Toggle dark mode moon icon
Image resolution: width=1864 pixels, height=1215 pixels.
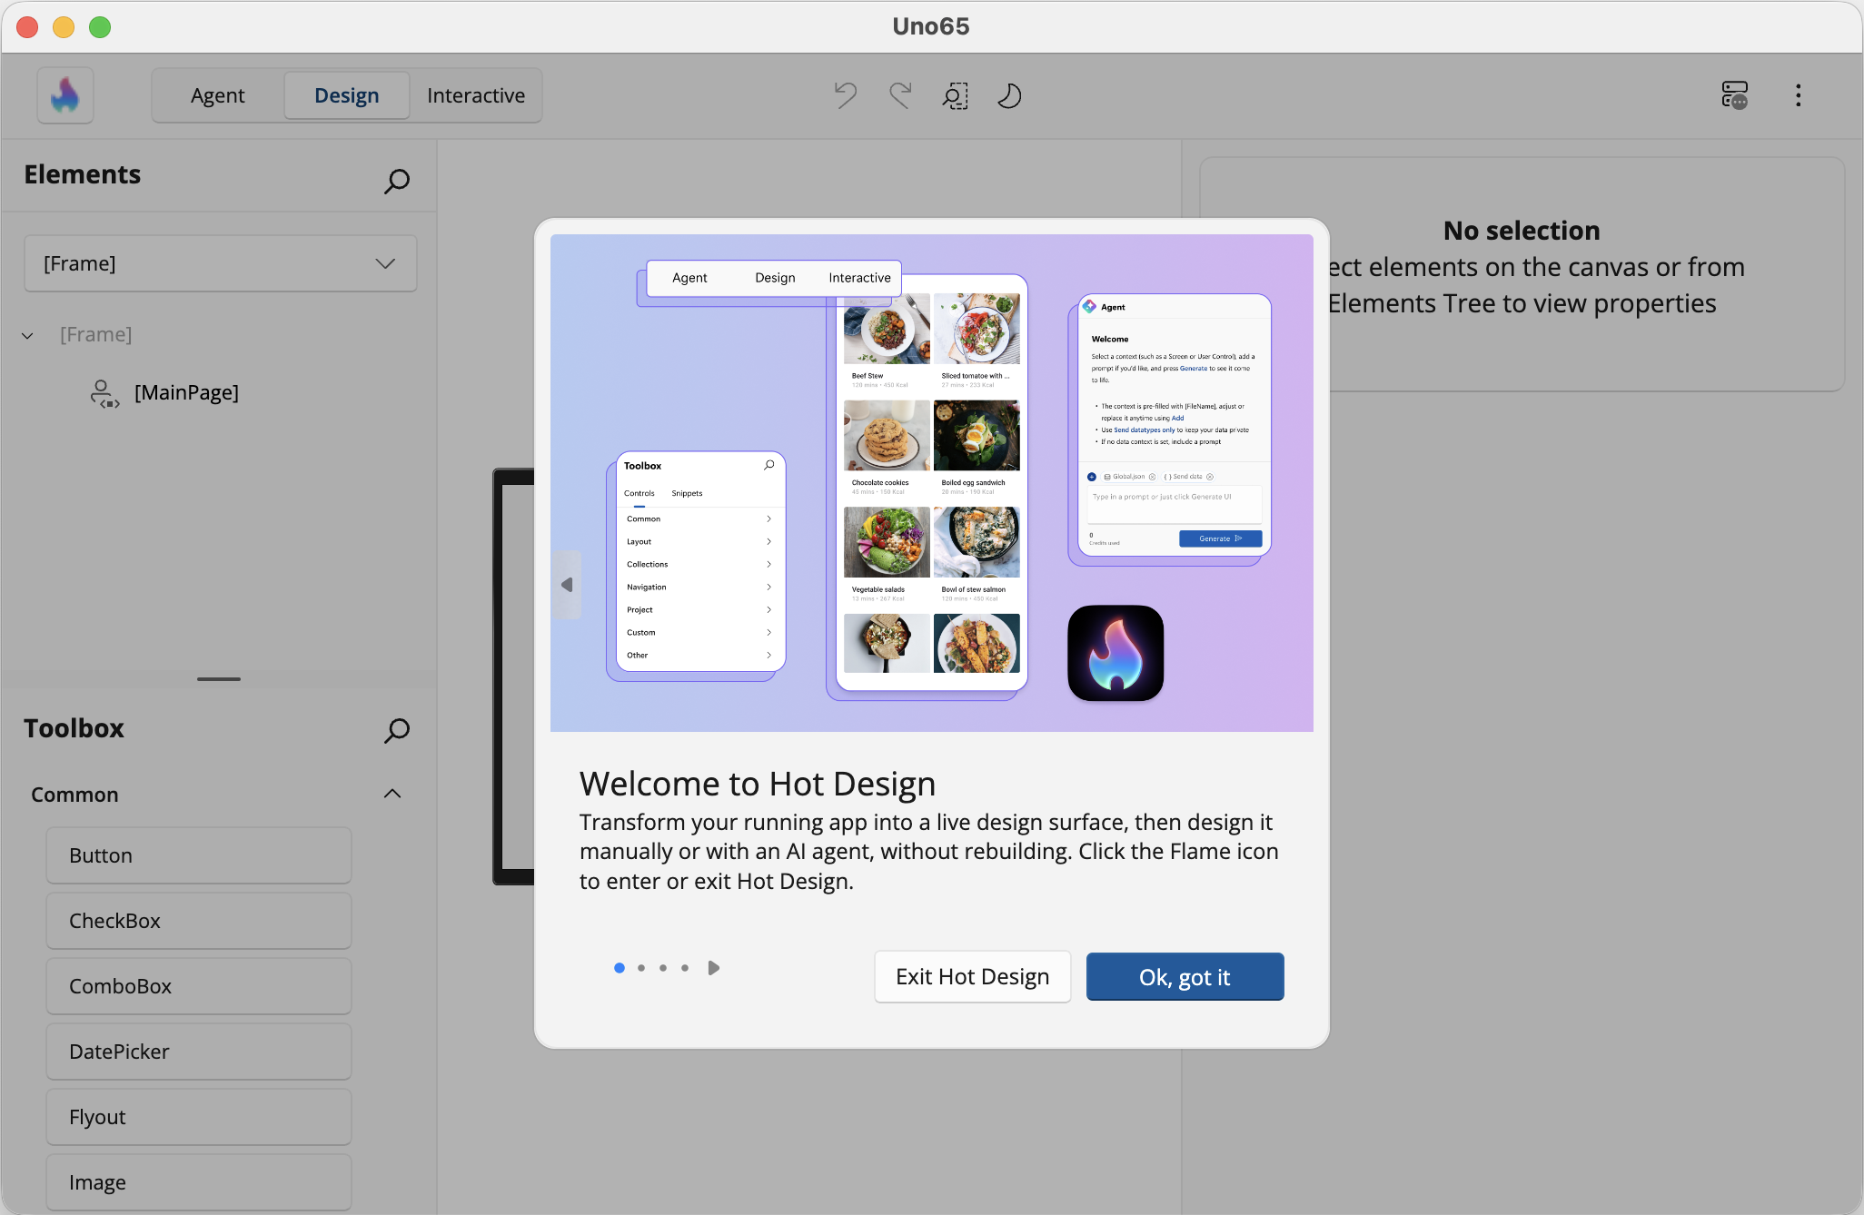point(1009,95)
